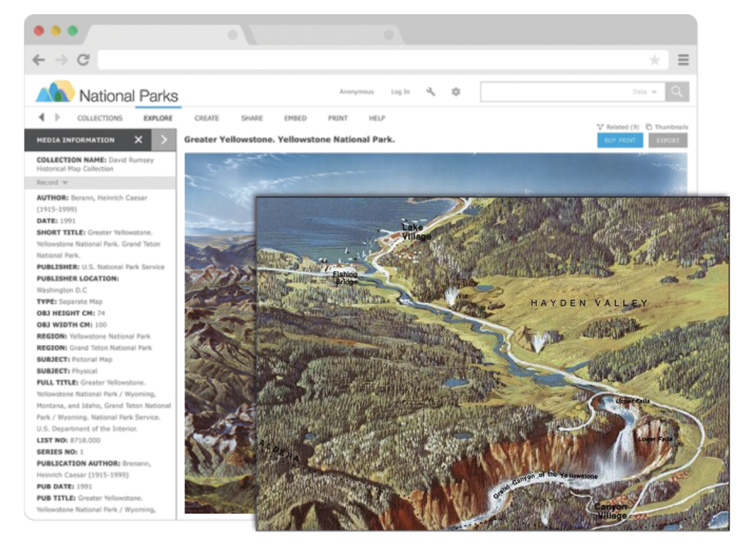
Task: Click the 'David Rumsey' collection name text
Action: (x=131, y=160)
